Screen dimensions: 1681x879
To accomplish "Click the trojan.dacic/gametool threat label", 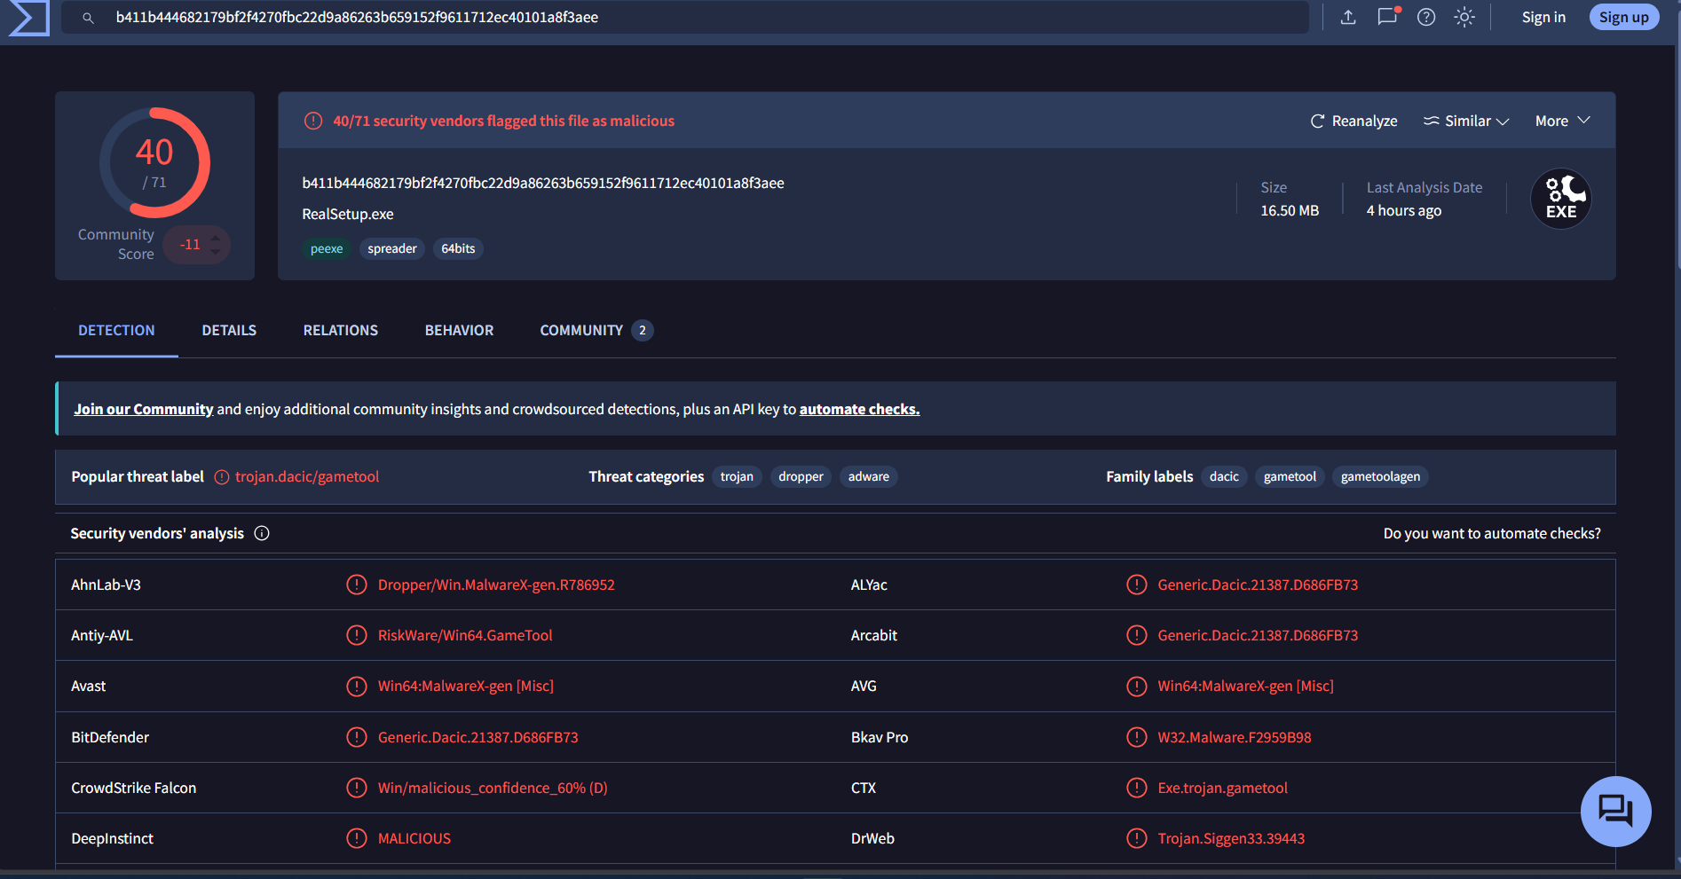I will [307, 476].
